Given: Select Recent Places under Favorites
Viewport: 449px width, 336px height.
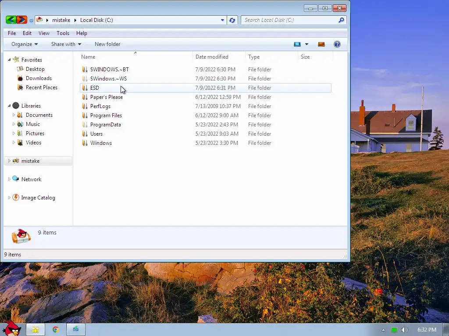Looking at the screenshot, I should pyautogui.click(x=42, y=87).
